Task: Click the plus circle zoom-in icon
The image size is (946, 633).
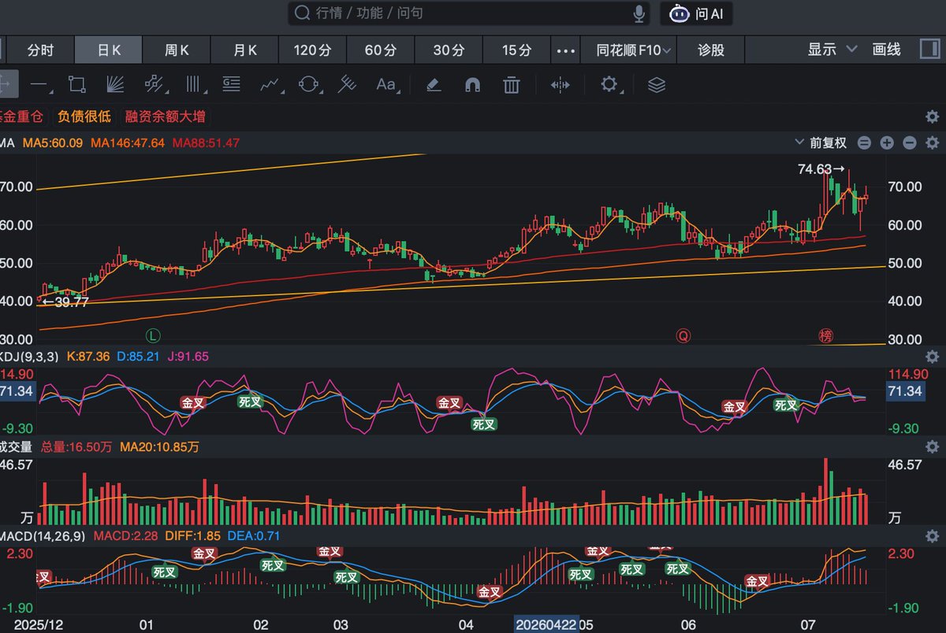Action: click(887, 143)
